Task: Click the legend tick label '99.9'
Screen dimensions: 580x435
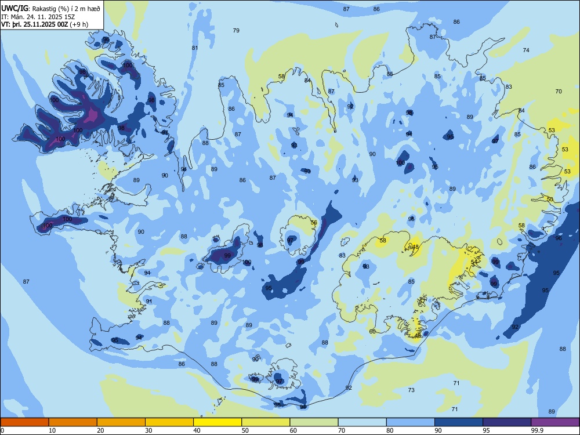Action: point(537,430)
